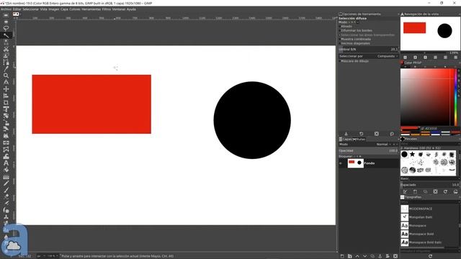Select the Eraser tool
The image size is (461, 259).
tap(6, 196)
